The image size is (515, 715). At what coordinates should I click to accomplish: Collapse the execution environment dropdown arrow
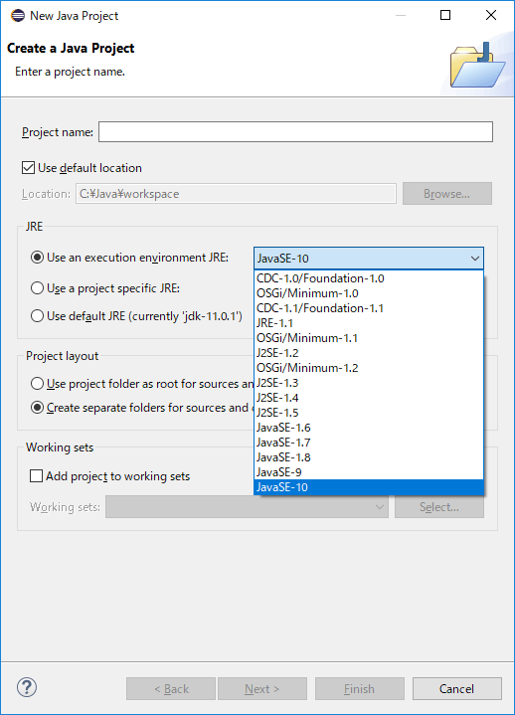475,259
